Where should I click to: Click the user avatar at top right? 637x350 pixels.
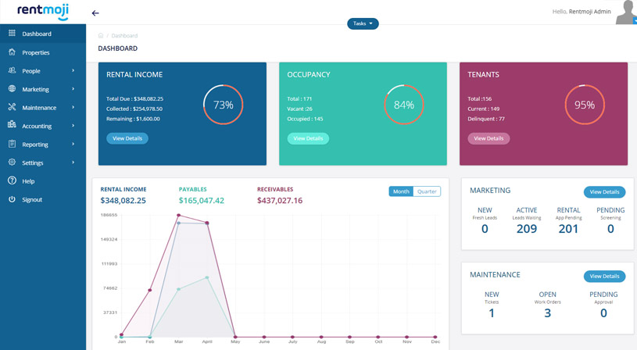(x=625, y=12)
